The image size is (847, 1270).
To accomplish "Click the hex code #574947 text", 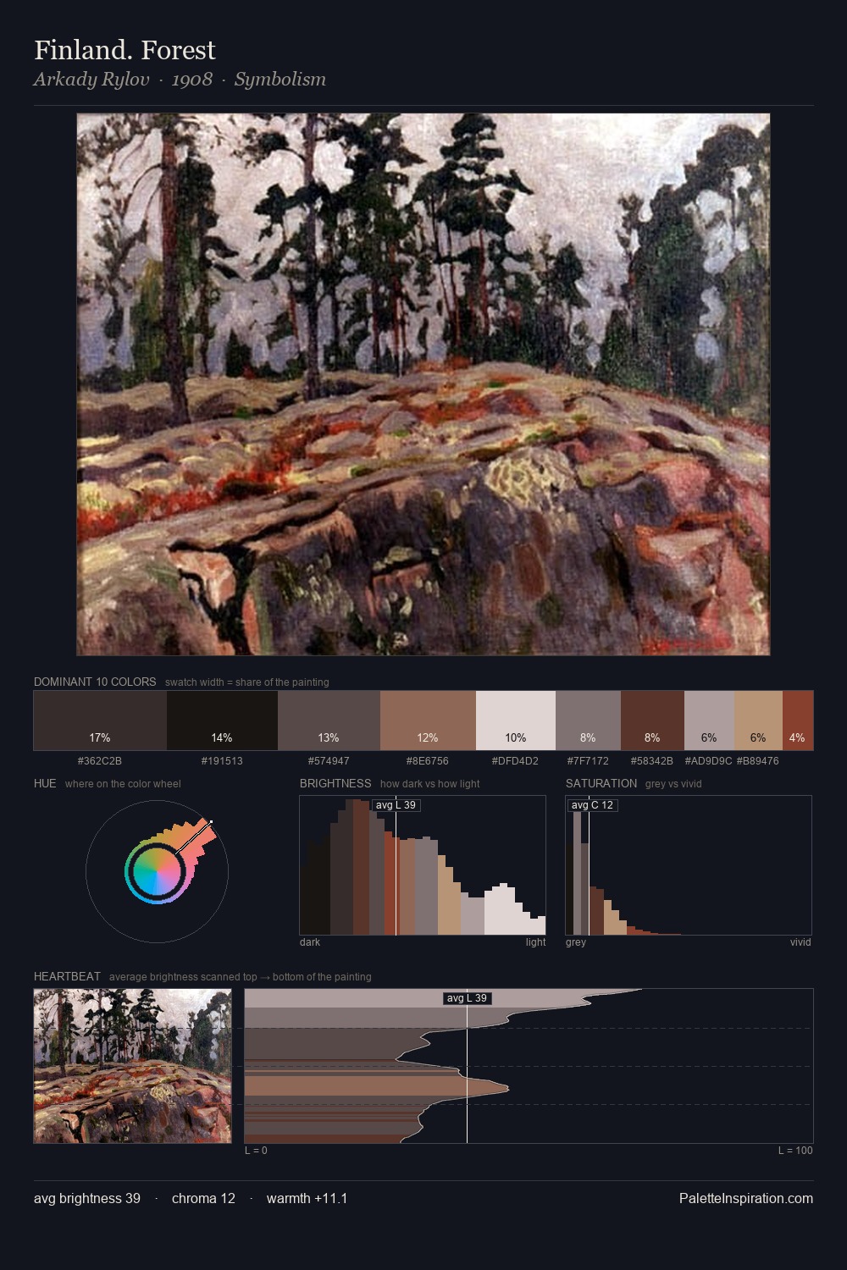I will (329, 760).
